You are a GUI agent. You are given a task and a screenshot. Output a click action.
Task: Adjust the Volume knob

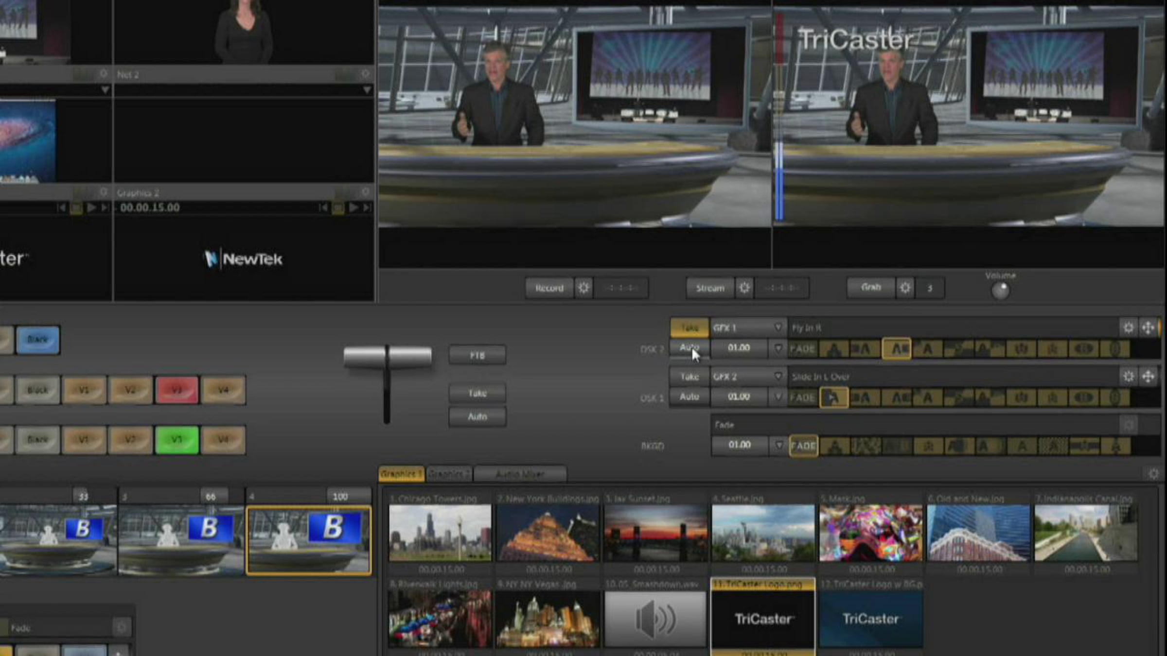point(1000,291)
